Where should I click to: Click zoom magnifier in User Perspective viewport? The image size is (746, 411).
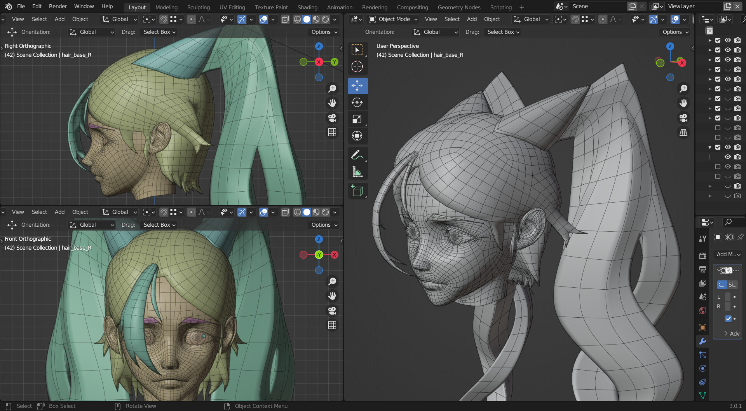(683, 89)
